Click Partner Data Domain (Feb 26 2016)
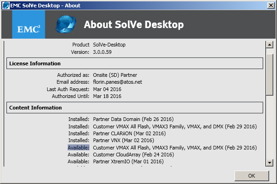 tap(133, 119)
